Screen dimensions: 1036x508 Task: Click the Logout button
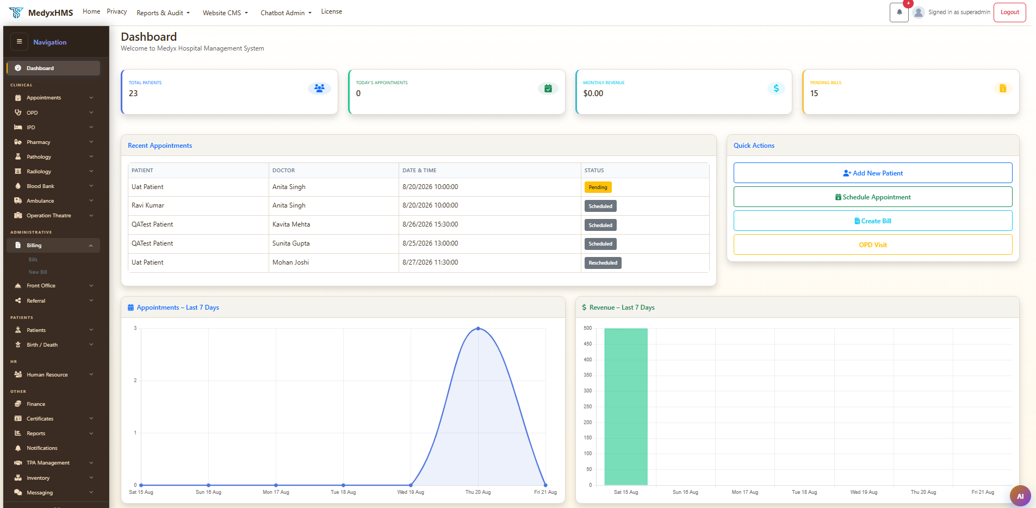[1010, 12]
